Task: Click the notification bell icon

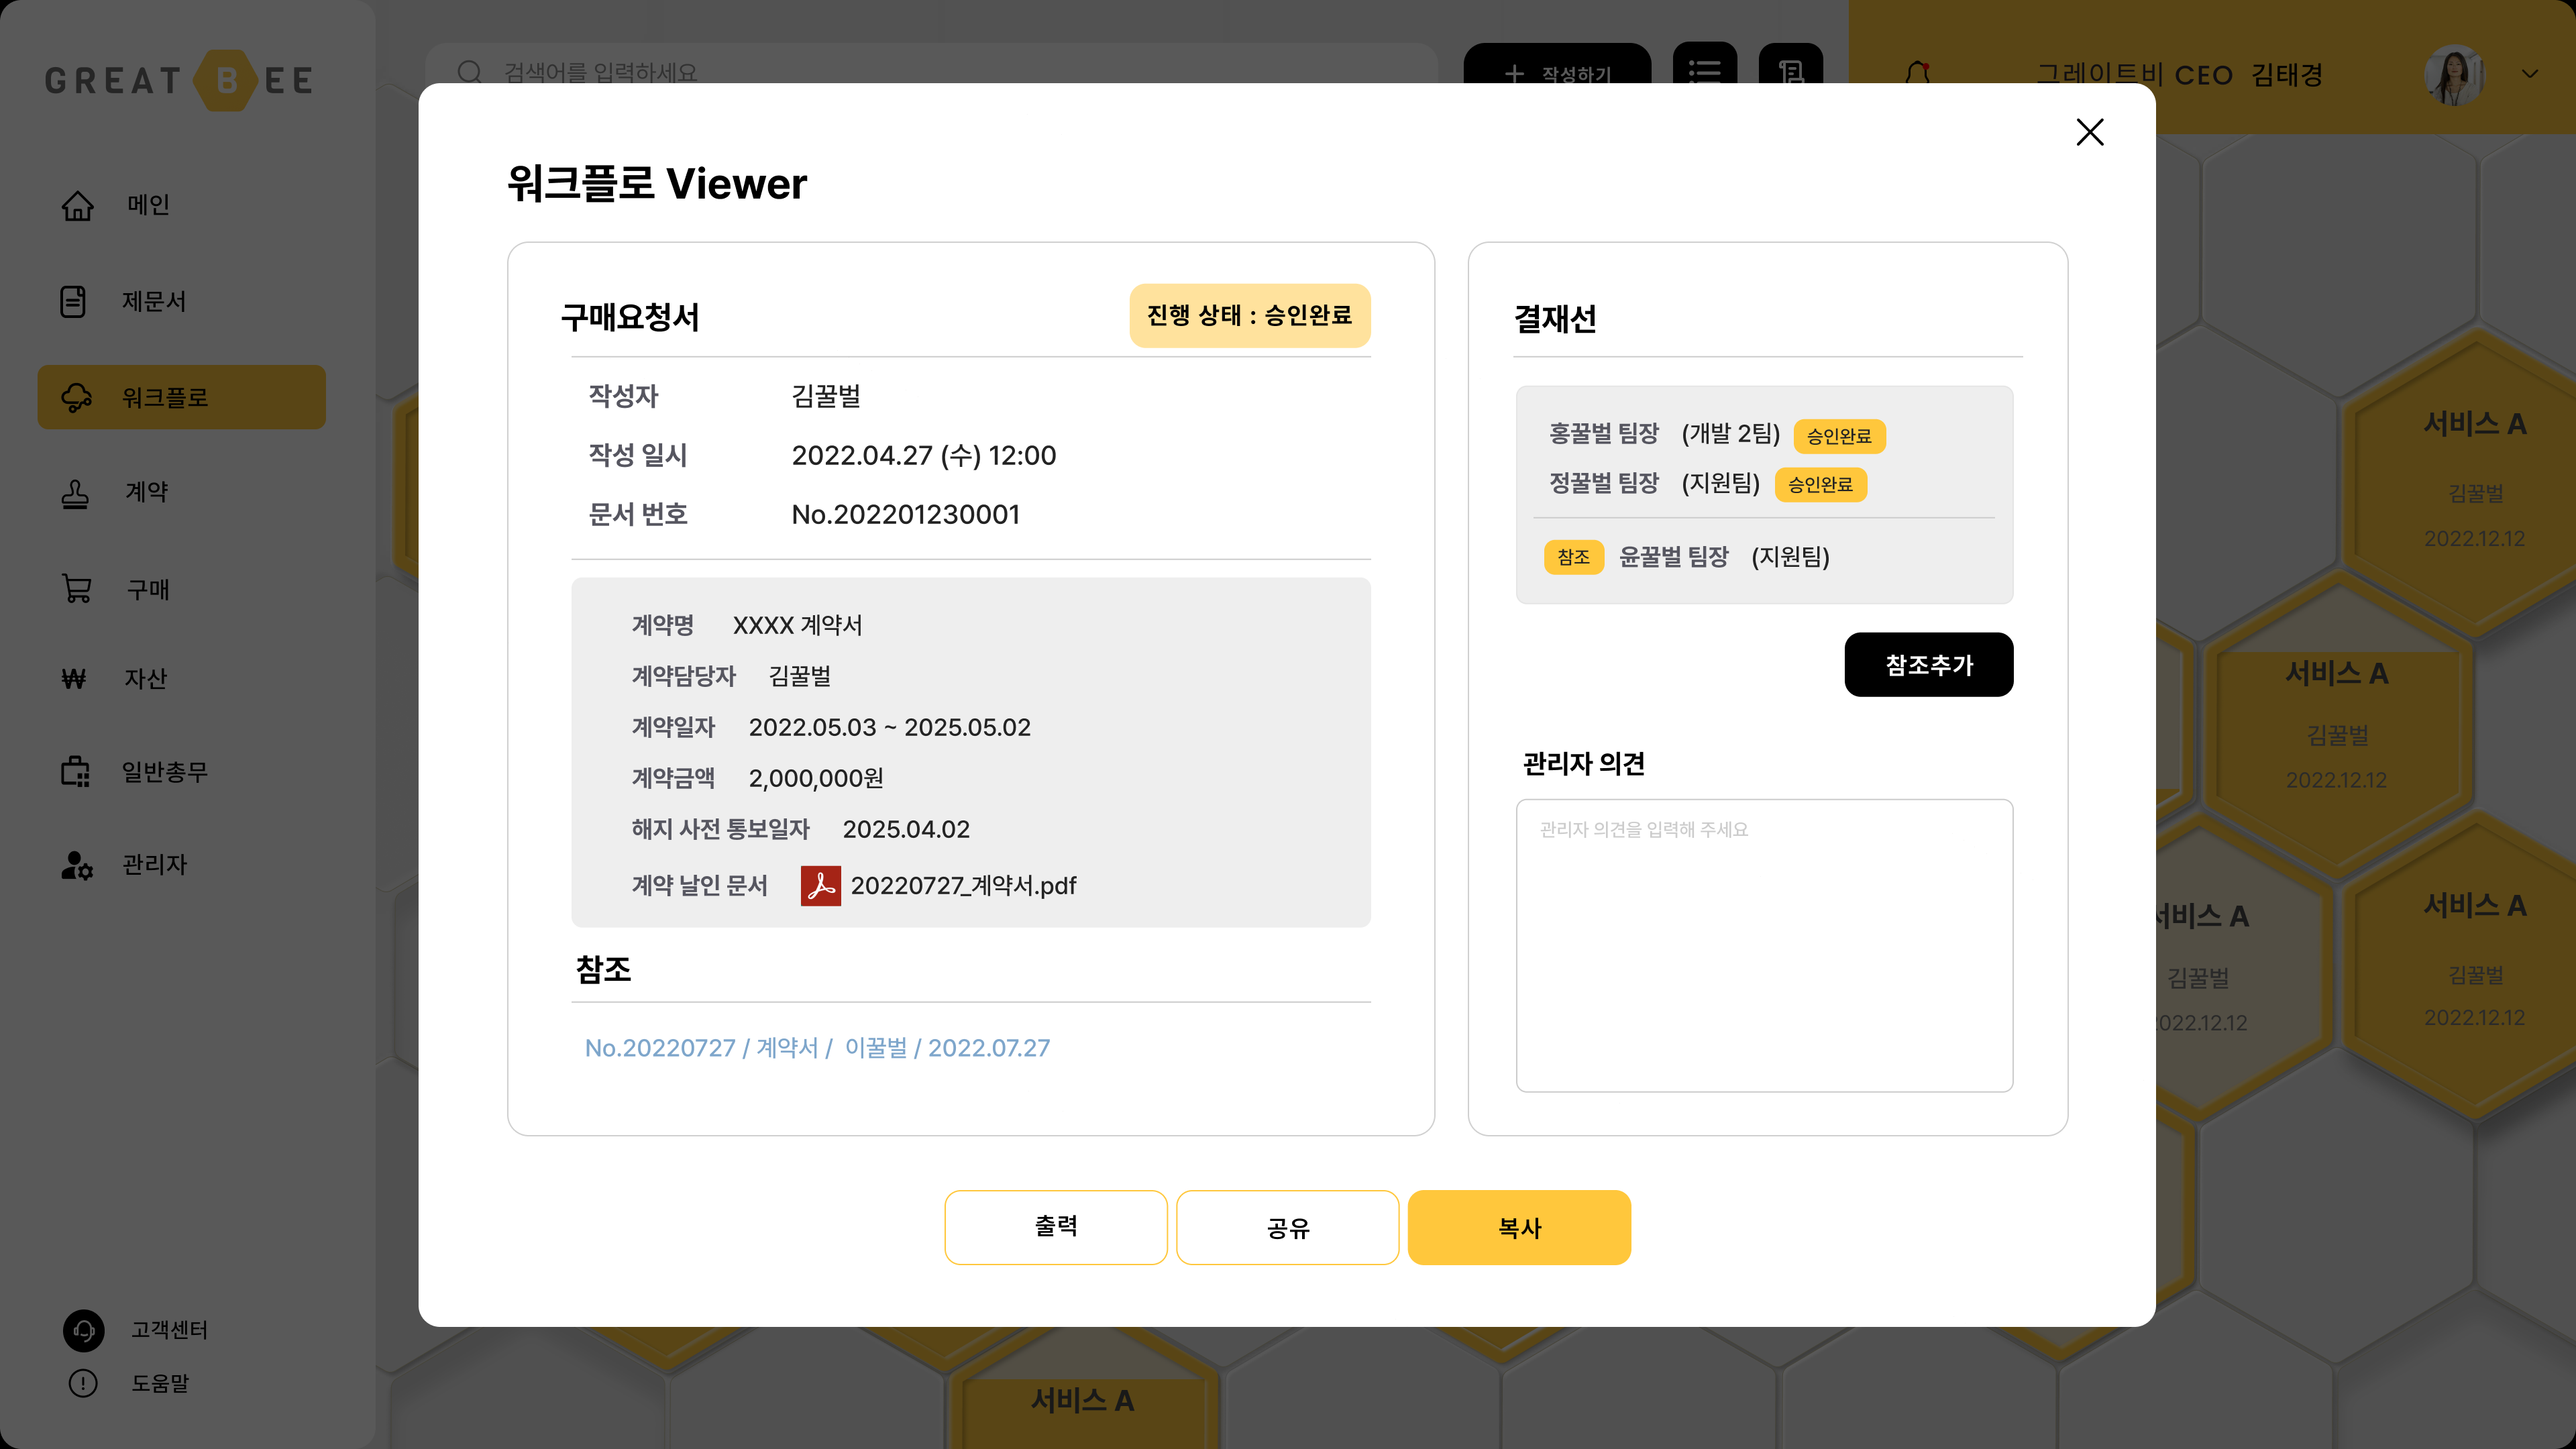Action: (1917, 74)
